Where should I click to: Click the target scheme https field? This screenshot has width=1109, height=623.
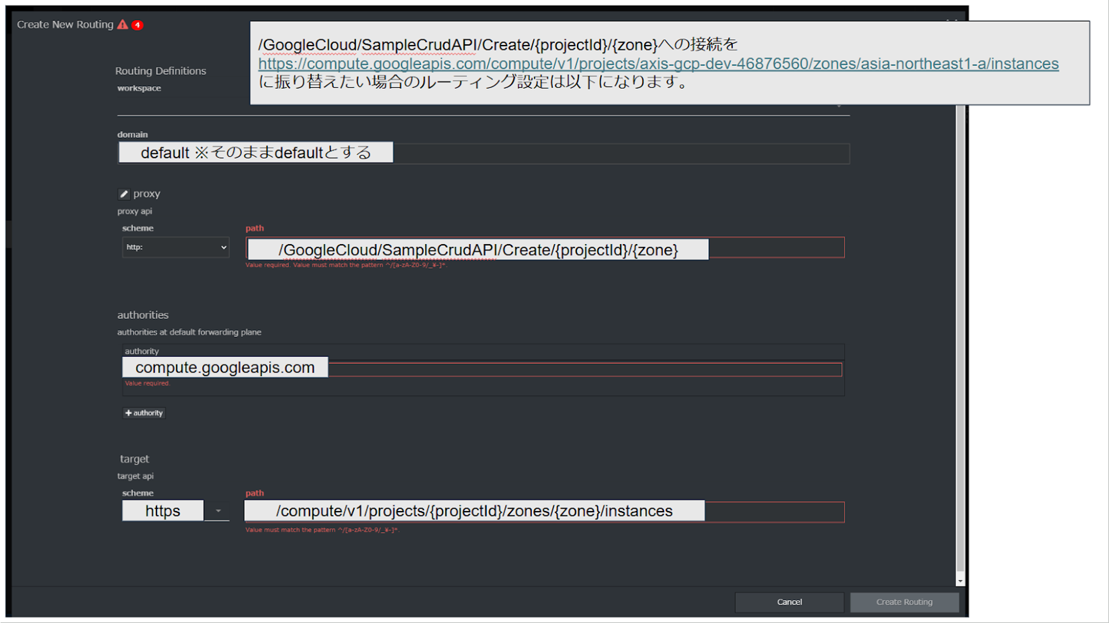163,511
